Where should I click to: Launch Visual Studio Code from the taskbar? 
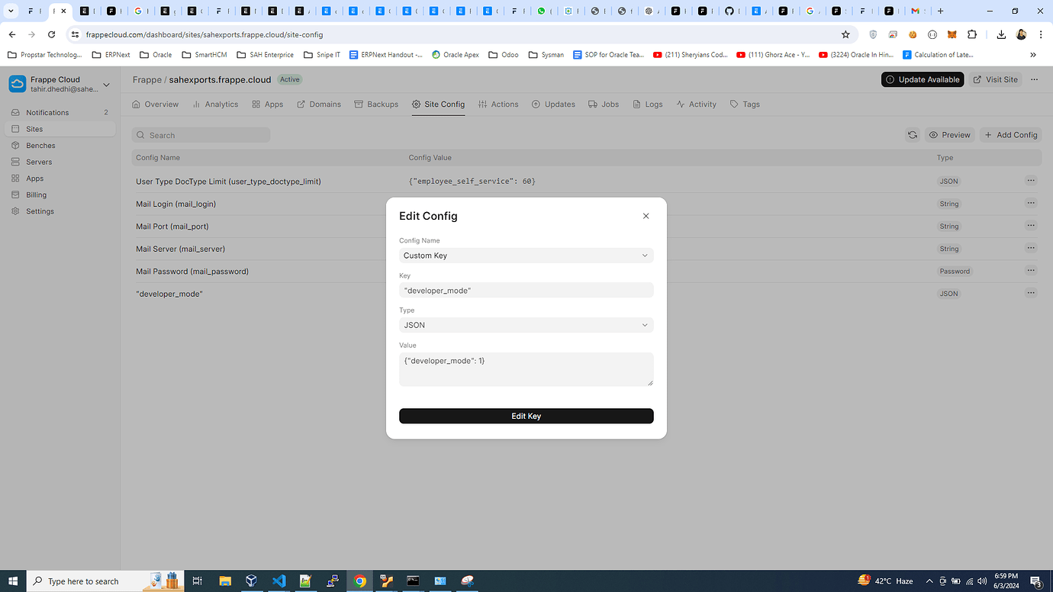pos(279,581)
